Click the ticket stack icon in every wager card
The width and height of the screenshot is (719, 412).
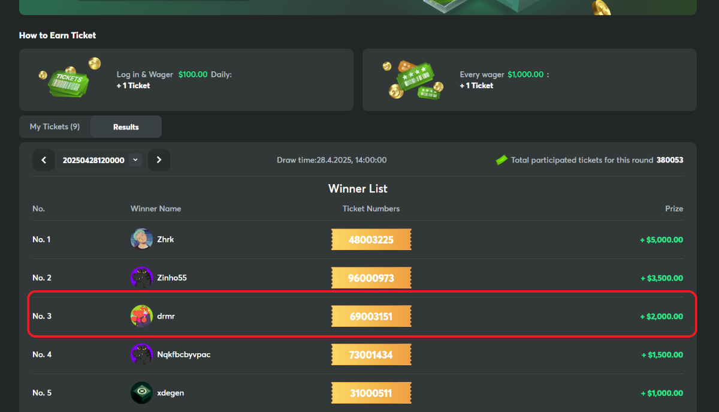412,80
